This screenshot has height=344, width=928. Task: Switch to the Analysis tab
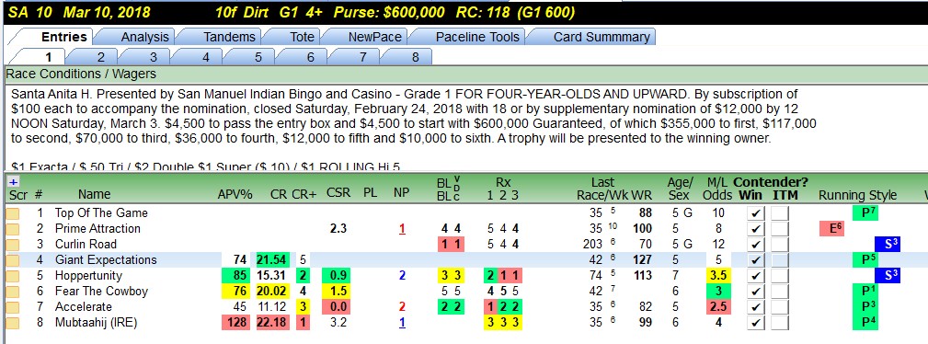point(145,37)
